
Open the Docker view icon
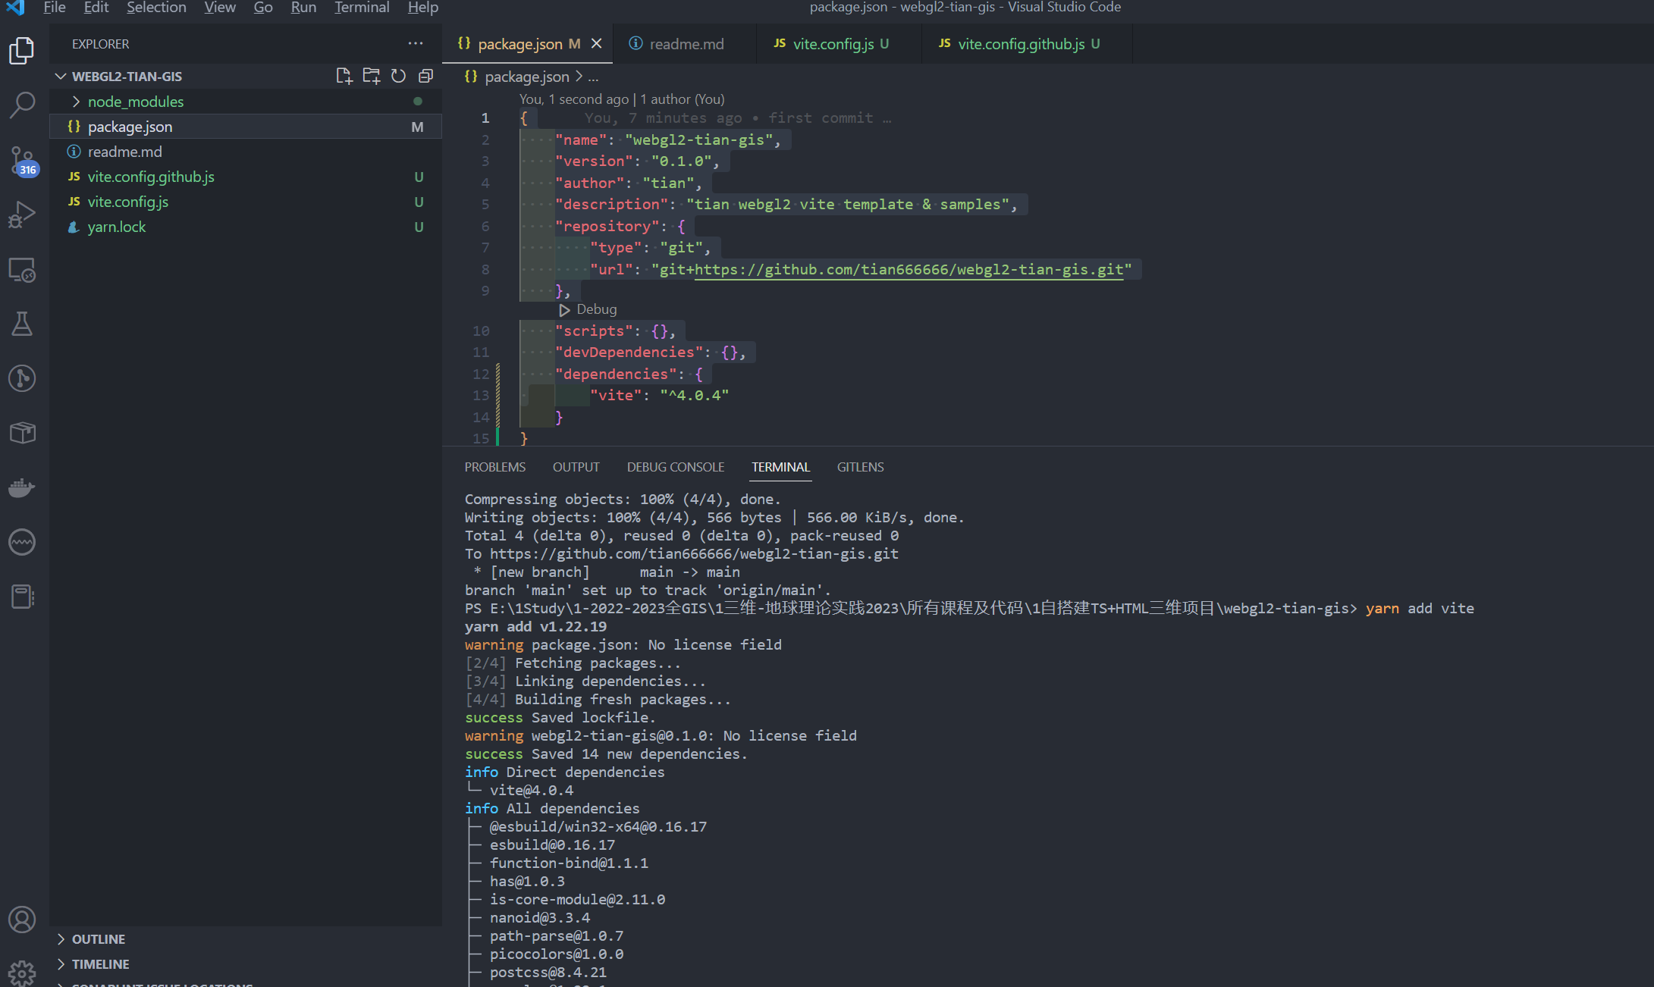(x=22, y=487)
